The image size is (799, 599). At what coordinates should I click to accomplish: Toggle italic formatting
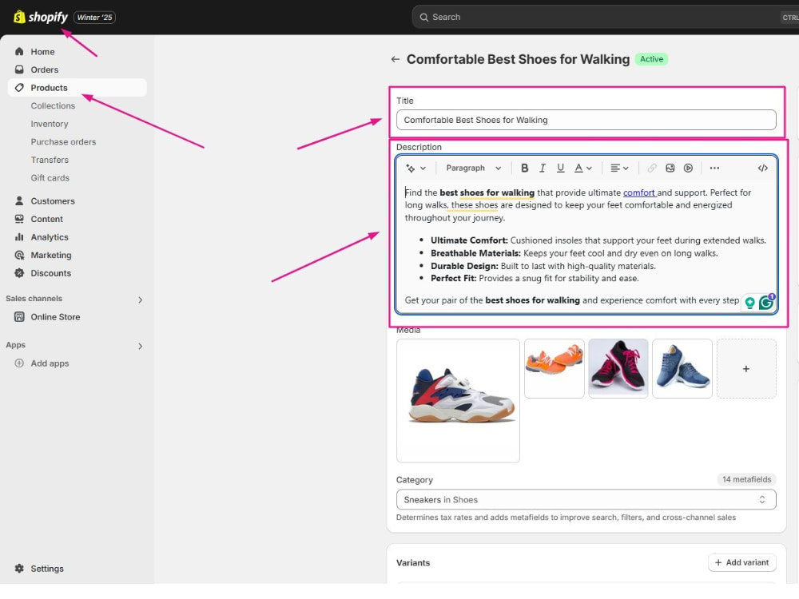[543, 168]
